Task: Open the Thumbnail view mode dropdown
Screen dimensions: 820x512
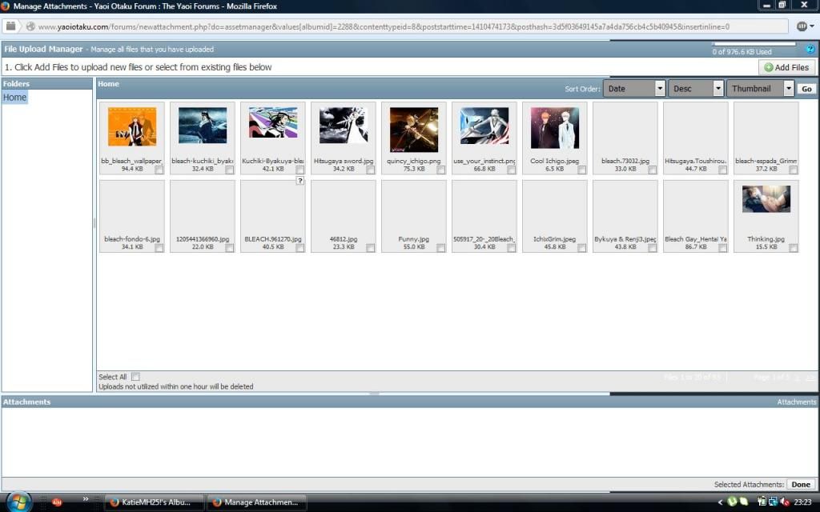Action: click(761, 88)
